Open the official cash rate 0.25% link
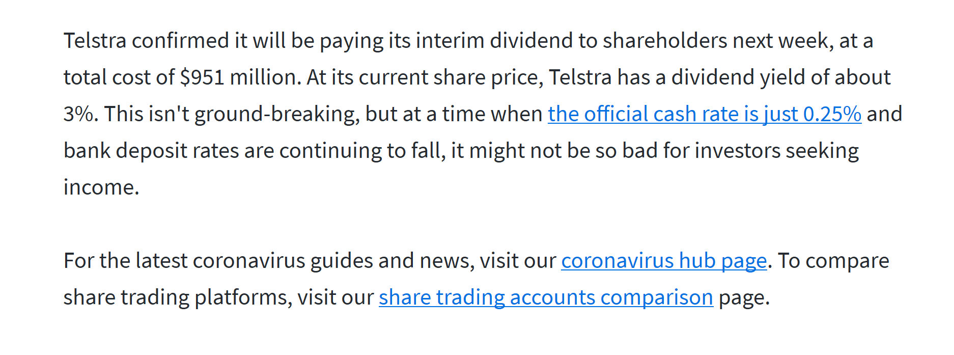Viewport: 954px width, 355px height. (x=705, y=114)
